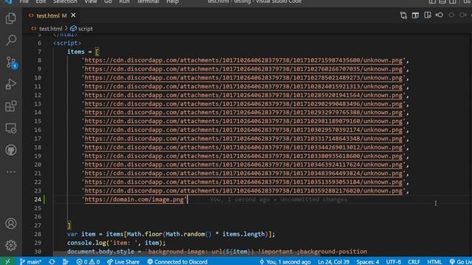Click Connected to Discord status item
This screenshot has width=472, height=265.
pos(177,262)
